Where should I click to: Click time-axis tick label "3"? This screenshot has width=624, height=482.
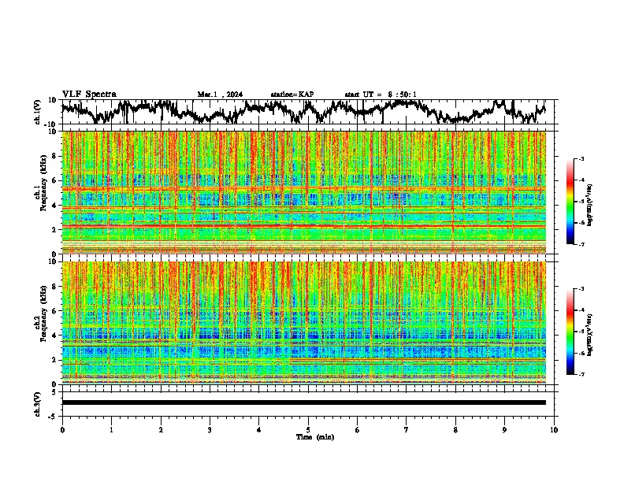(210, 430)
